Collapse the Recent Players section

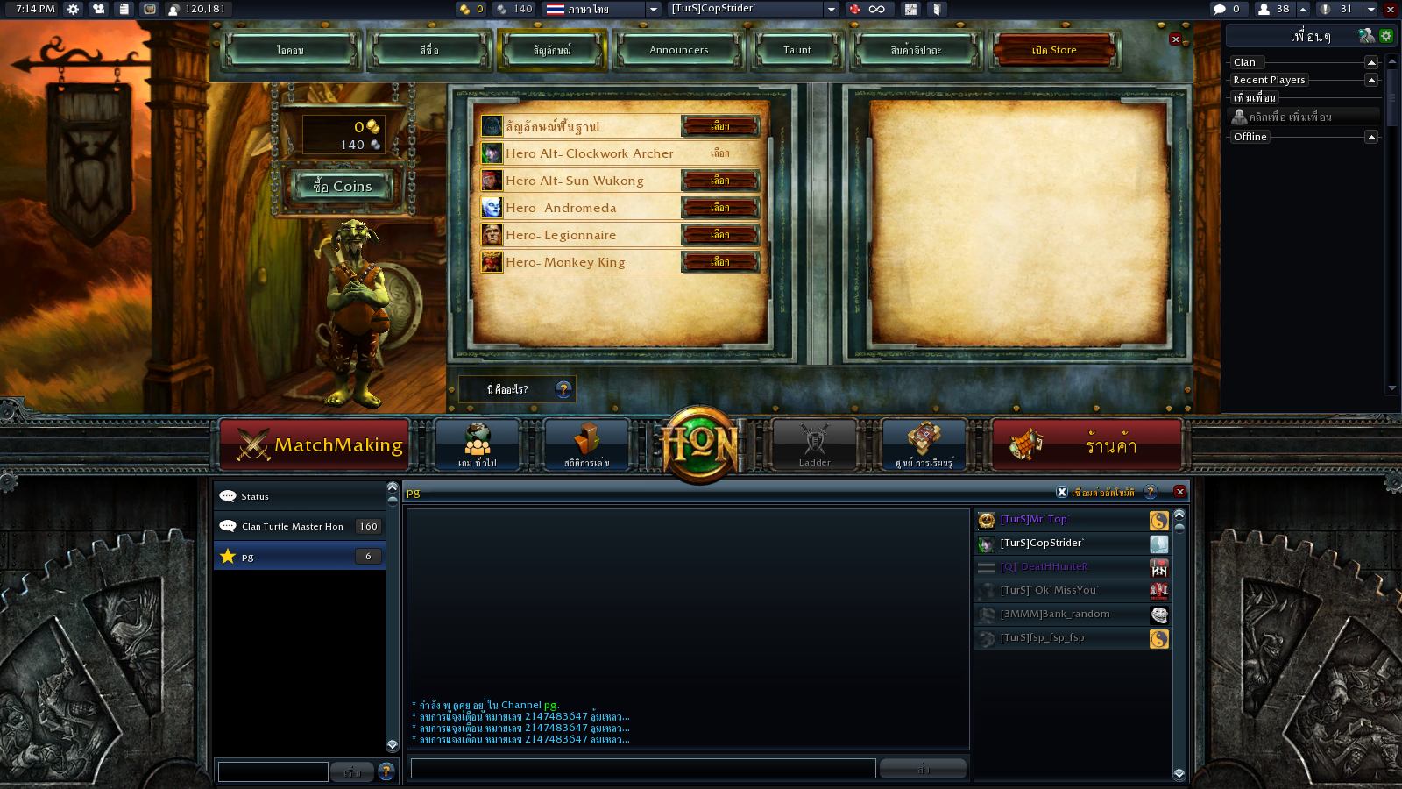click(1371, 80)
